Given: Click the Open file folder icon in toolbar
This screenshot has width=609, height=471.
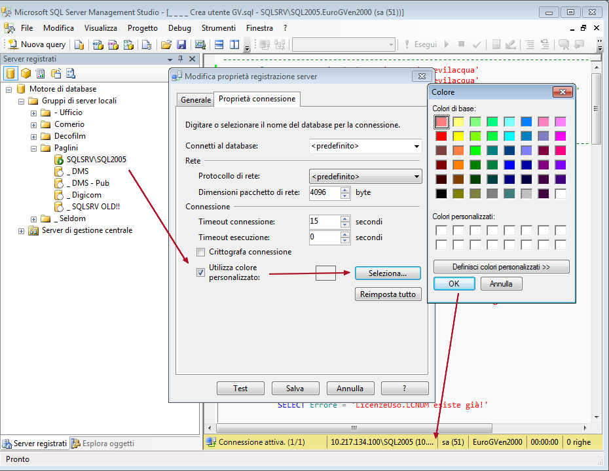Looking at the screenshot, I should (x=166, y=44).
